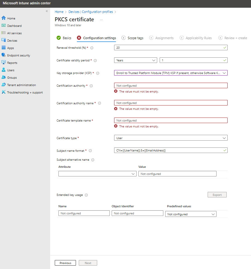Open the Certificate type User dropdown
Screen dimensions: 251x269
coord(171,138)
